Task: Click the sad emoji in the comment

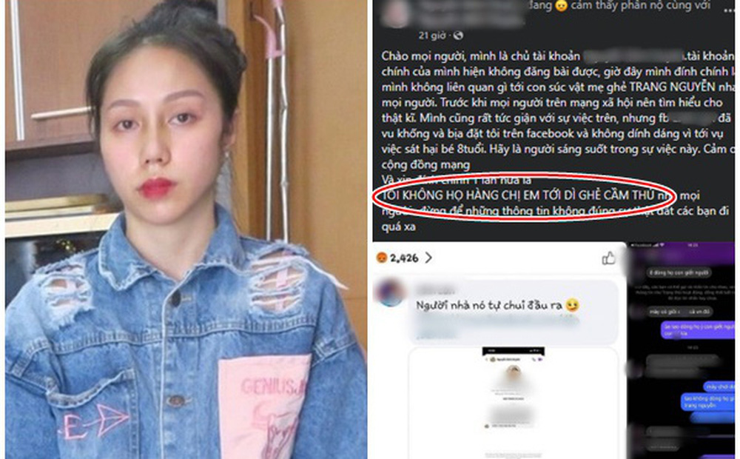Action: (572, 305)
